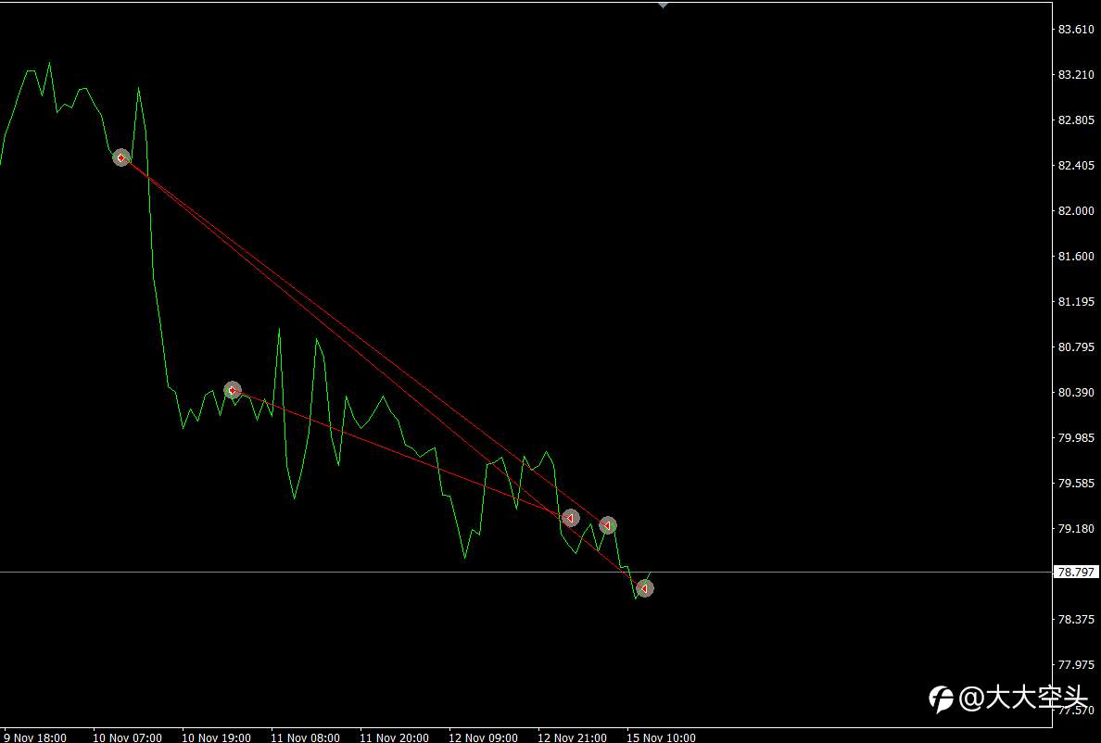This screenshot has height=743, width=1101.
Task: Click the 77.975 price axis label
Action: pyautogui.click(x=1076, y=664)
